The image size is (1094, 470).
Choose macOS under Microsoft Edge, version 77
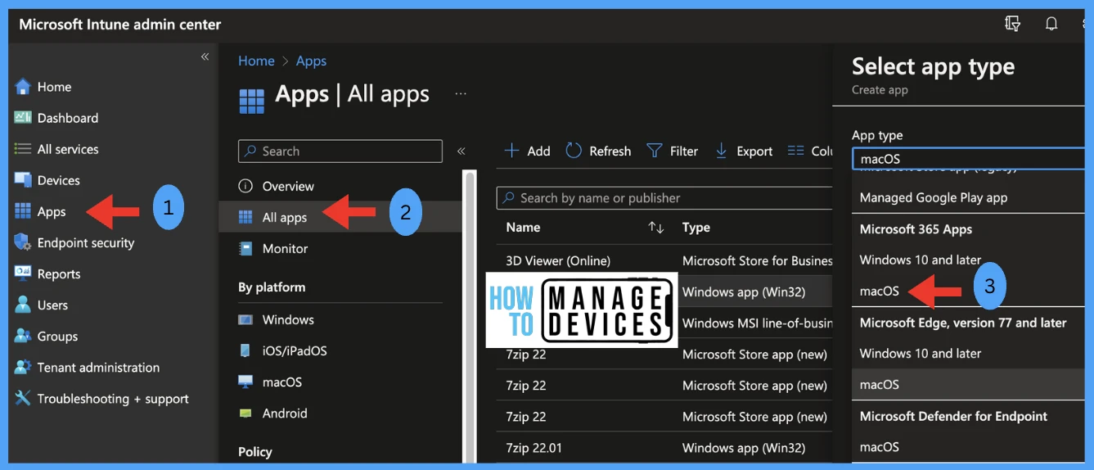click(969, 384)
